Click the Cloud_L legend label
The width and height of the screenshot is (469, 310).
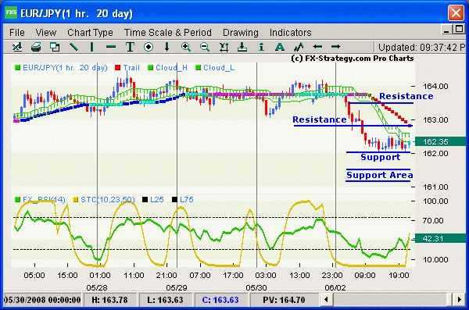pos(219,68)
